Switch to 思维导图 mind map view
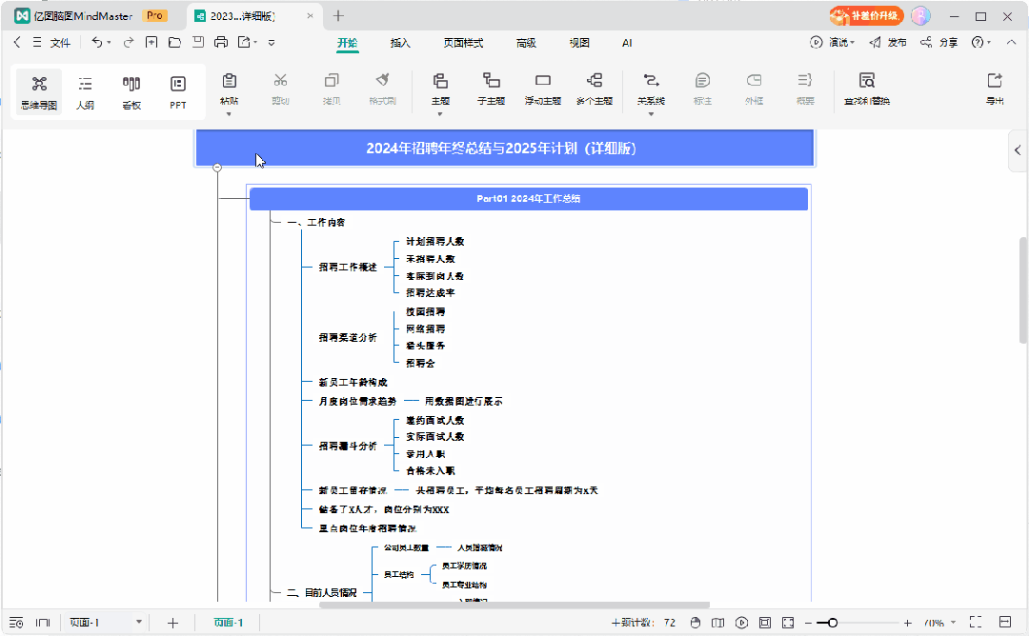Viewport: 1029px width, 636px height. [39, 91]
